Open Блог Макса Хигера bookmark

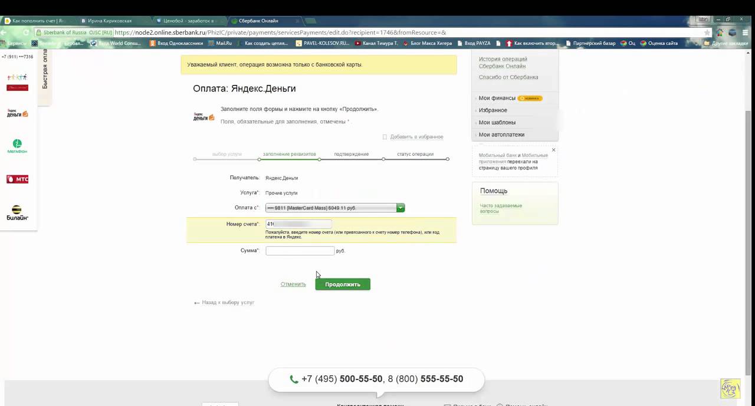(427, 43)
